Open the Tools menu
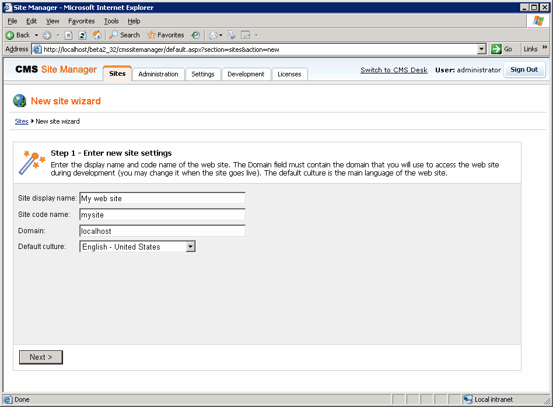Image resolution: width=553 pixels, height=407 pixels. [111, 21]
